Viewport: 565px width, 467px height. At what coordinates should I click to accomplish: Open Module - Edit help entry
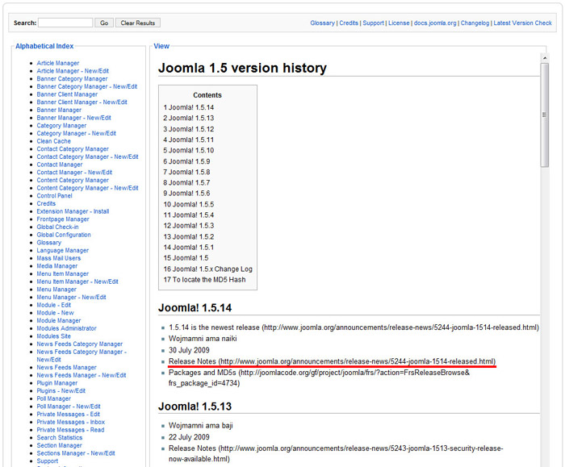tap(54, 305)
